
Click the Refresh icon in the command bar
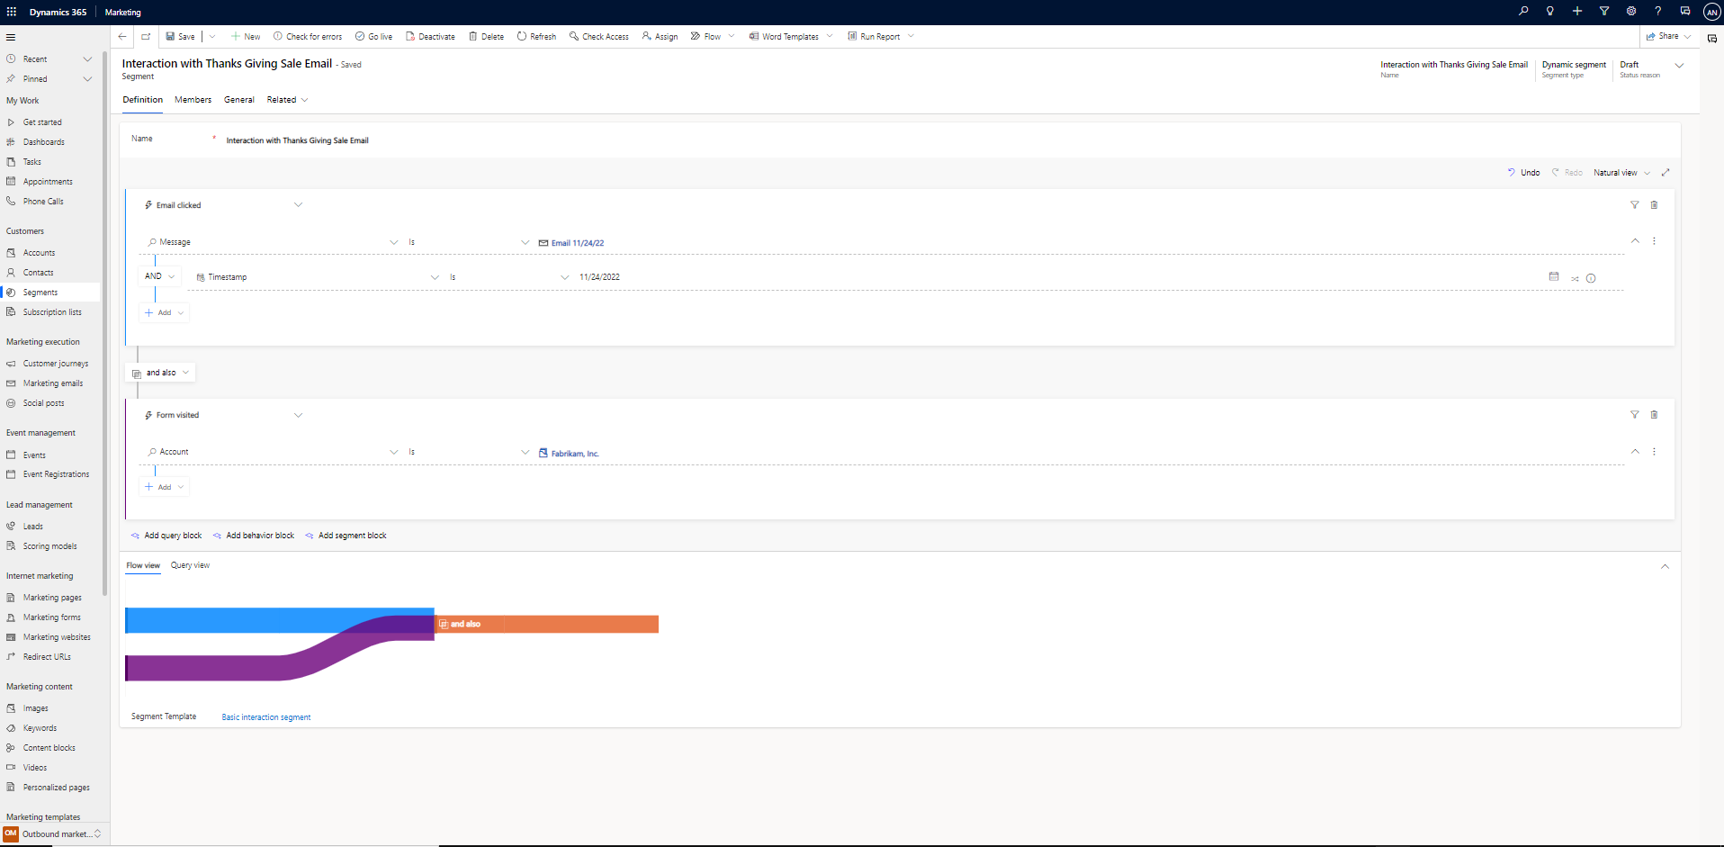pyautogui.click(x=522, y=36)
